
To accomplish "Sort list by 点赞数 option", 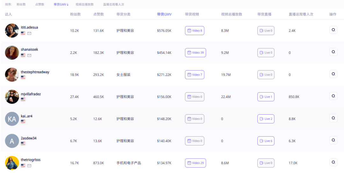I will 40,4.
